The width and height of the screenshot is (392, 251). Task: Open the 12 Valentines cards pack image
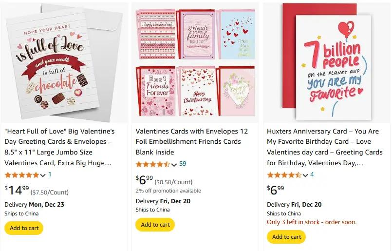[195, 62]
